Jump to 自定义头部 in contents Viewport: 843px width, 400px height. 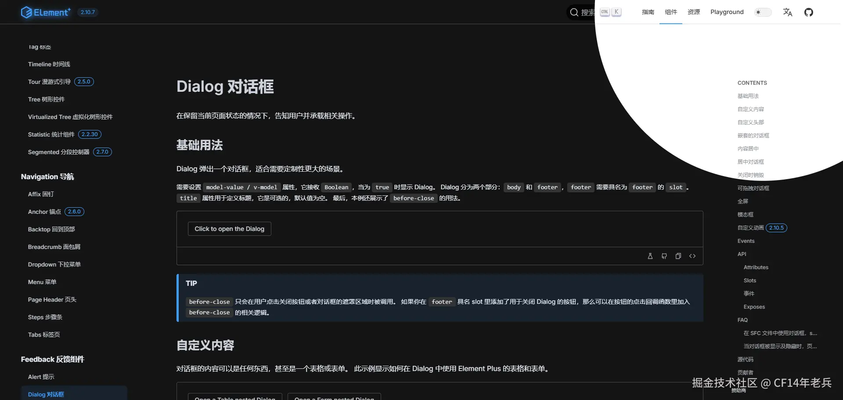tap(751, 123)
